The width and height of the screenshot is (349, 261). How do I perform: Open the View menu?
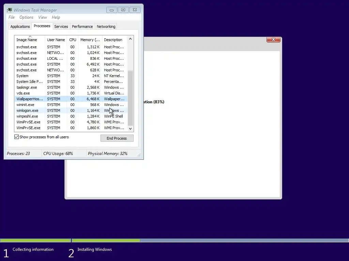coord(43,17)
